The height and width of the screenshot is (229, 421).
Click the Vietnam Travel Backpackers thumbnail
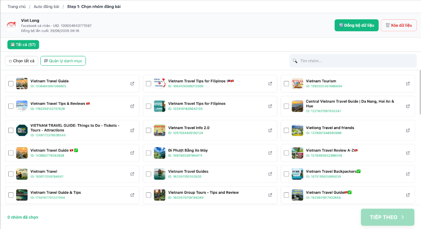[298, 174]
